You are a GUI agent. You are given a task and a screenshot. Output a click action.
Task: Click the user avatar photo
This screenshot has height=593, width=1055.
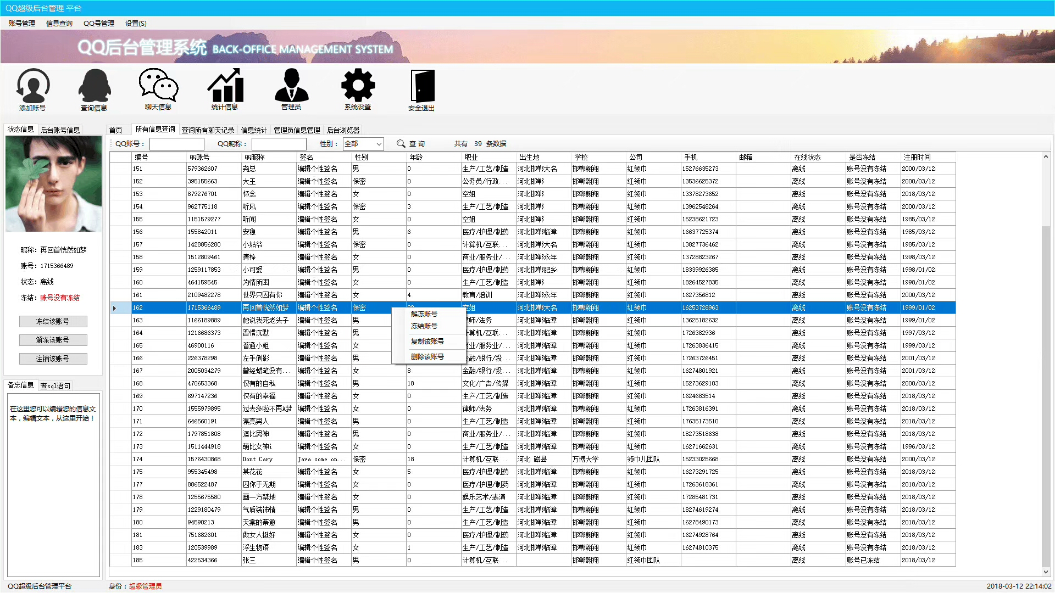[x=53, y=184]
